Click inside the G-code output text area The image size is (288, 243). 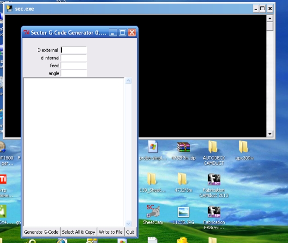(74, 152)
